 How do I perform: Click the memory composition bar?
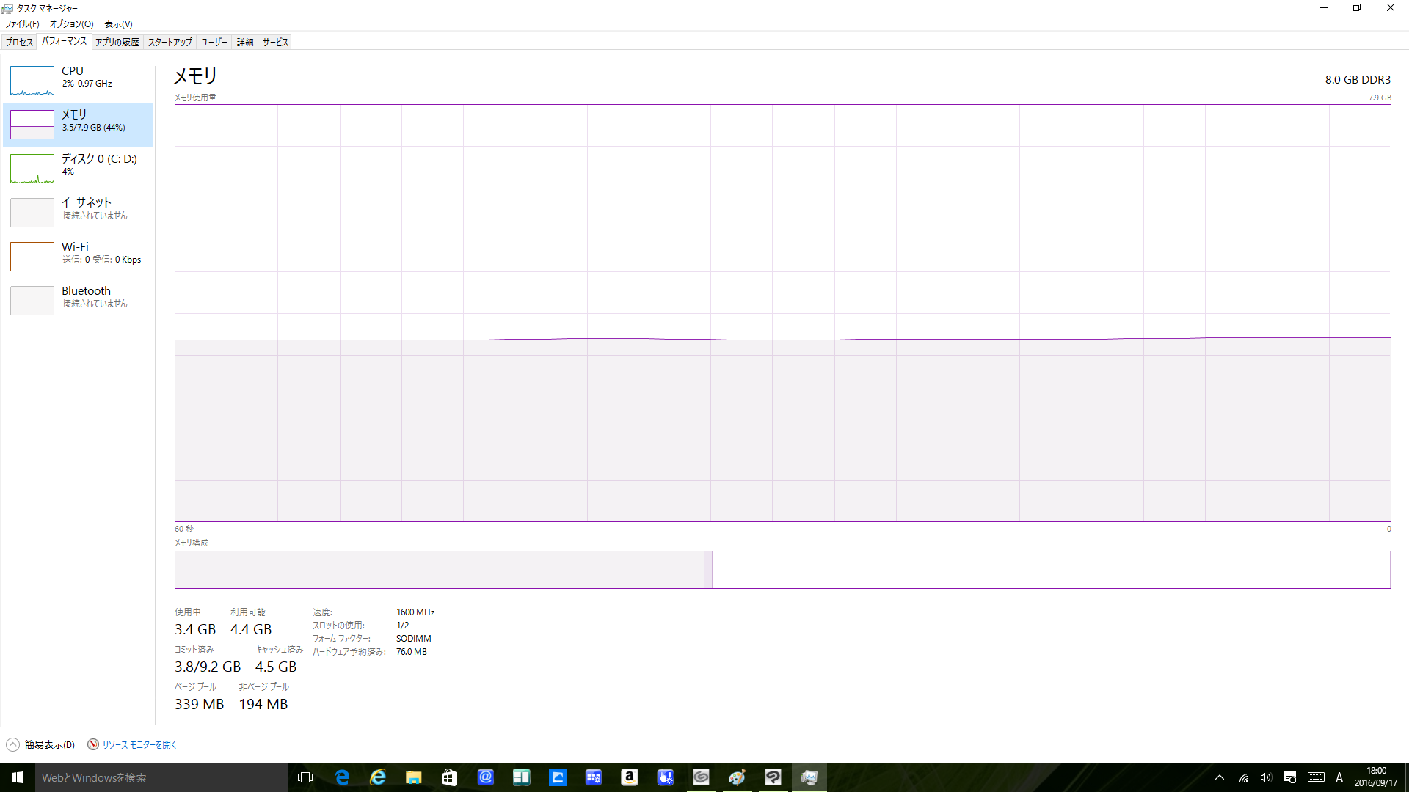point(782,570)
